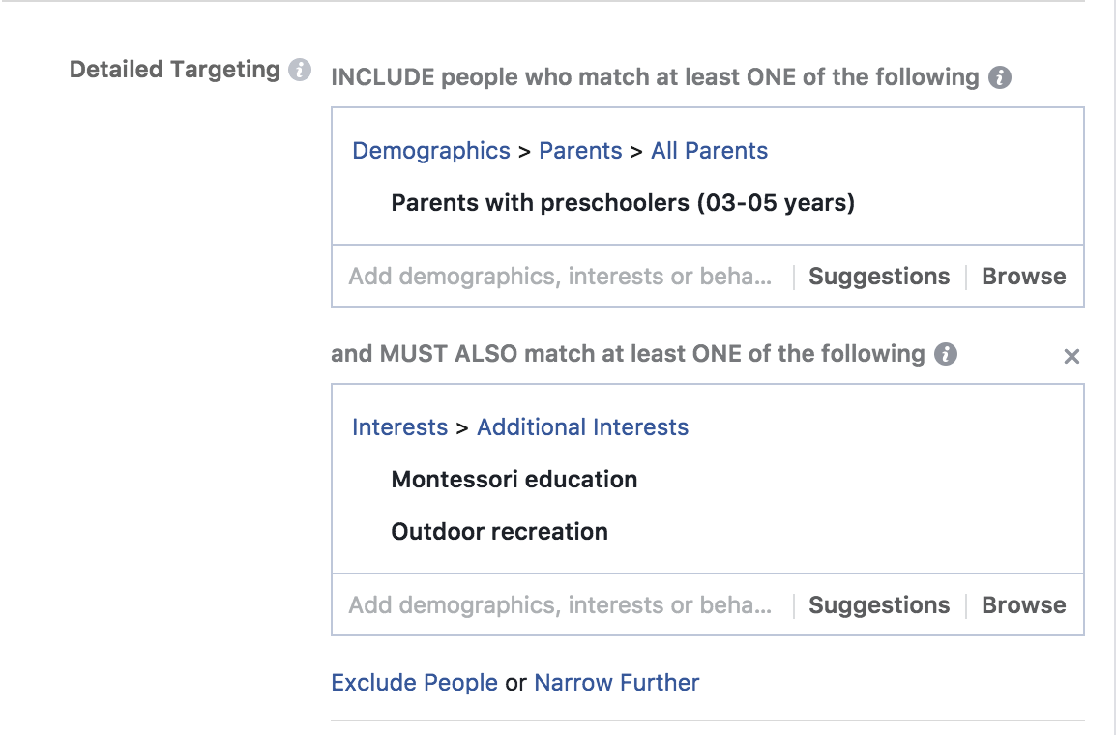Go to the All Parents category
The width and height of the screenshot is (1116, 735).
coord(709,151)
